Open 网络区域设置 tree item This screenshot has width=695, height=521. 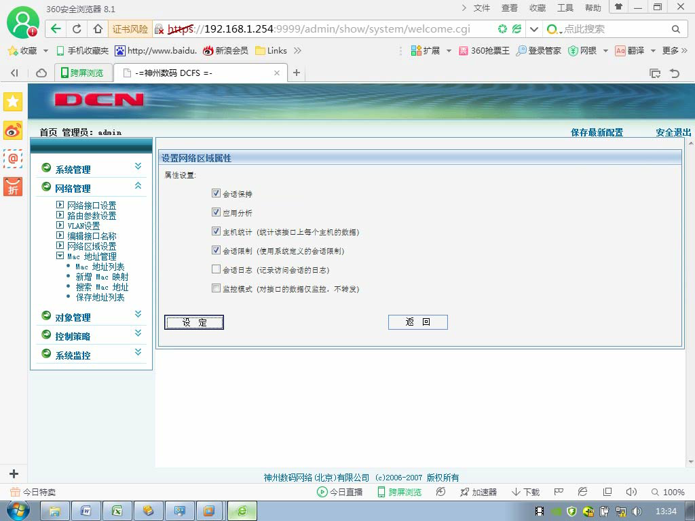pos(92,246)
